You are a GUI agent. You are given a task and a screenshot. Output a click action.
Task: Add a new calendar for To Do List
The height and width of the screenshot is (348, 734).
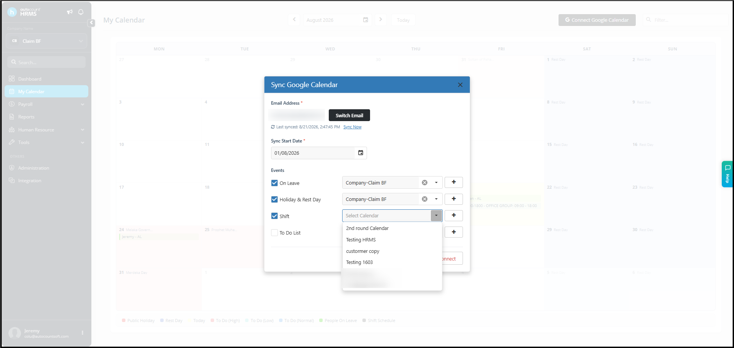click(x=454, y=232)
